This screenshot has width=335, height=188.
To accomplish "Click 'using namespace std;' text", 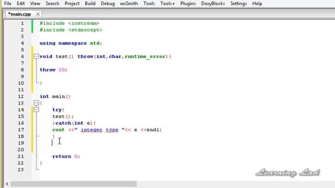I will [x=71, y=43].
